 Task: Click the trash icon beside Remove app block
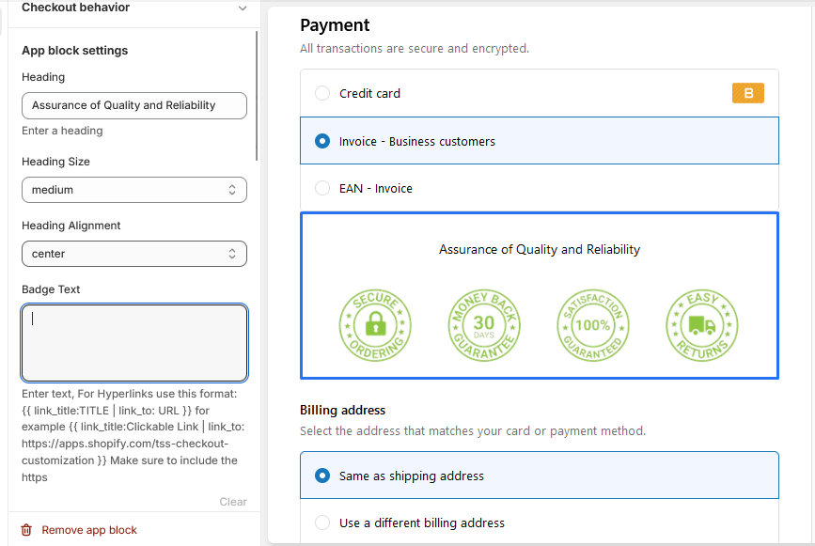point(26,530)
